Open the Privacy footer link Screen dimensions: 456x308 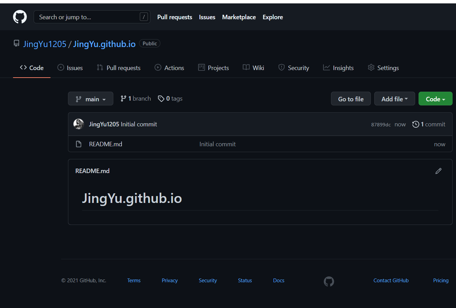point(170,281)
